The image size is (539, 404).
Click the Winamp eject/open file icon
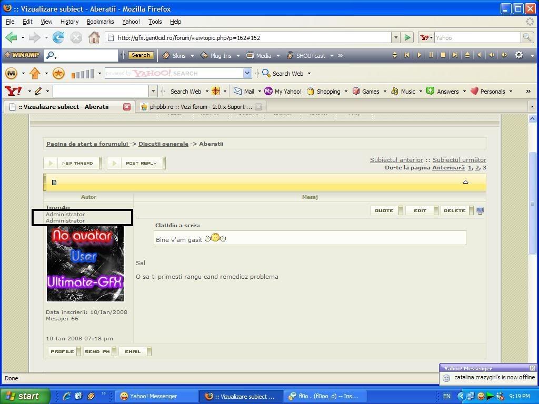(x=467, y=55)
